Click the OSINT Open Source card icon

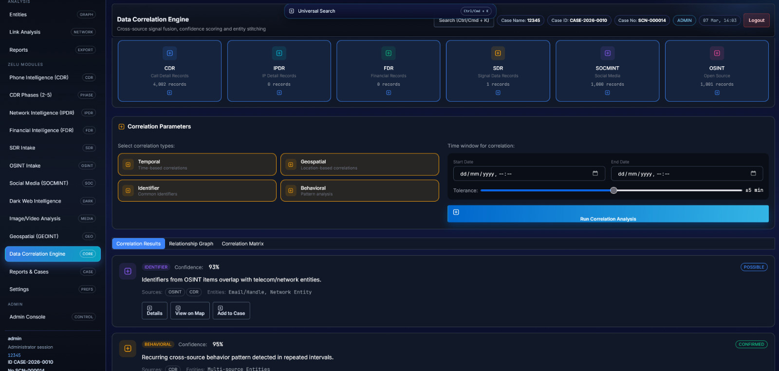tap(717, 53)
